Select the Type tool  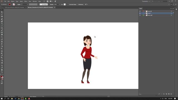[x=2, y=24]
